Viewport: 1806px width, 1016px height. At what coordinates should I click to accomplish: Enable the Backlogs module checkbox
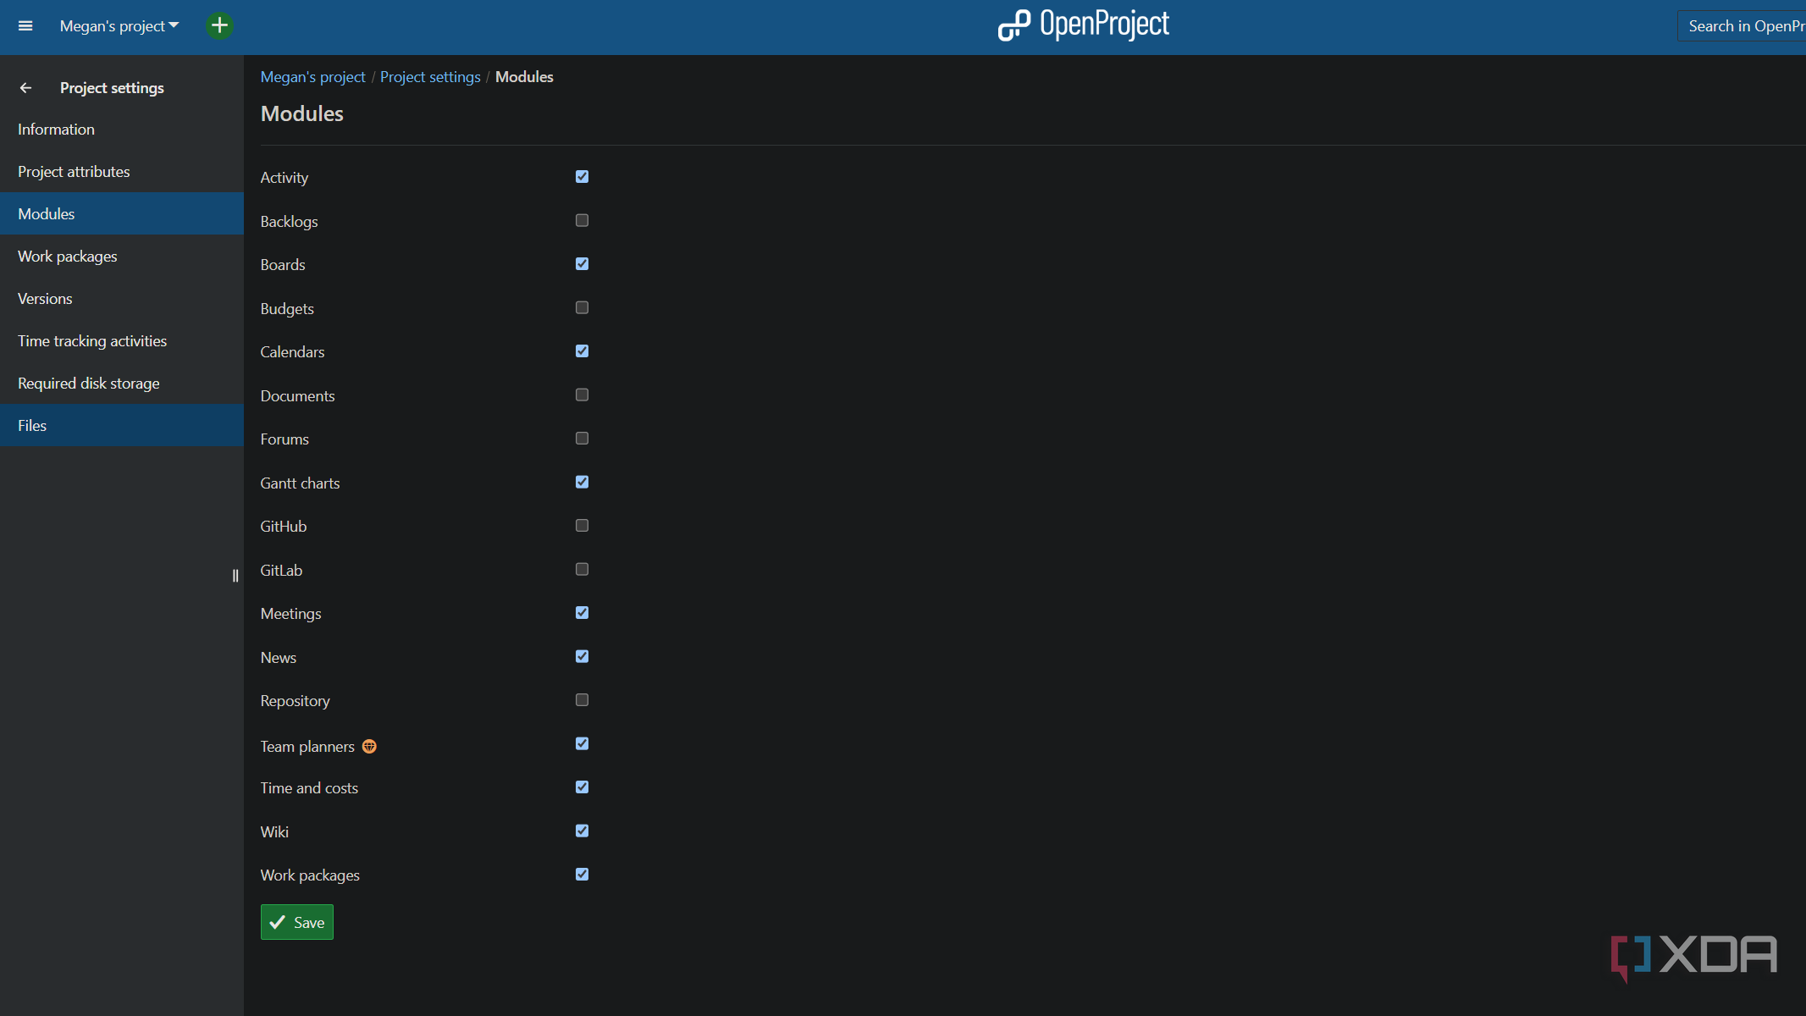[582, 220]
